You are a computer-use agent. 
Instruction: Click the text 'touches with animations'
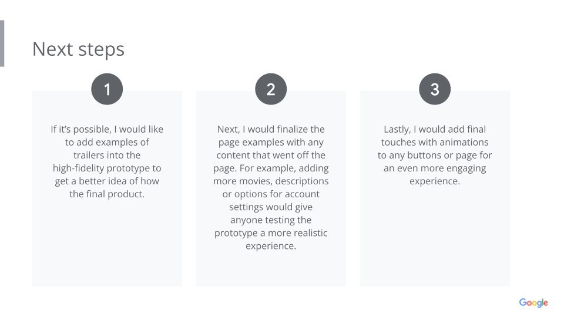[x=435, y=142]
